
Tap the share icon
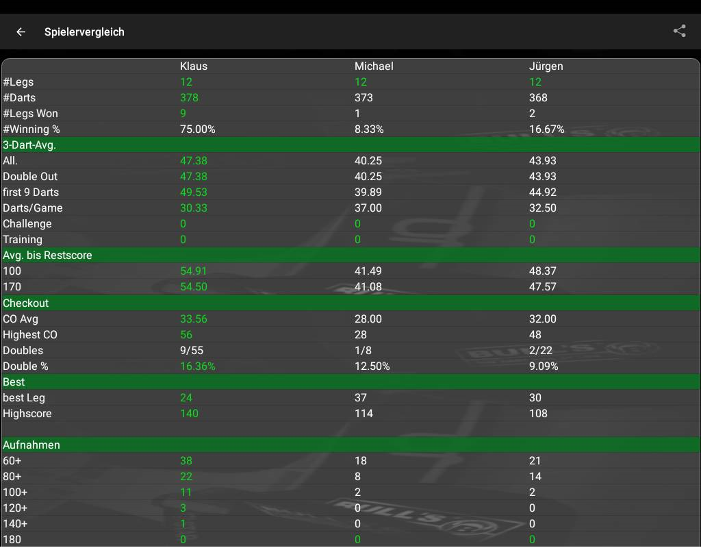[679, 31]
